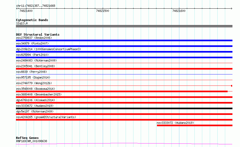Click the 74821600 ruler tick label
The width and height of the screenshot is (240, 147).
[179, 11]
